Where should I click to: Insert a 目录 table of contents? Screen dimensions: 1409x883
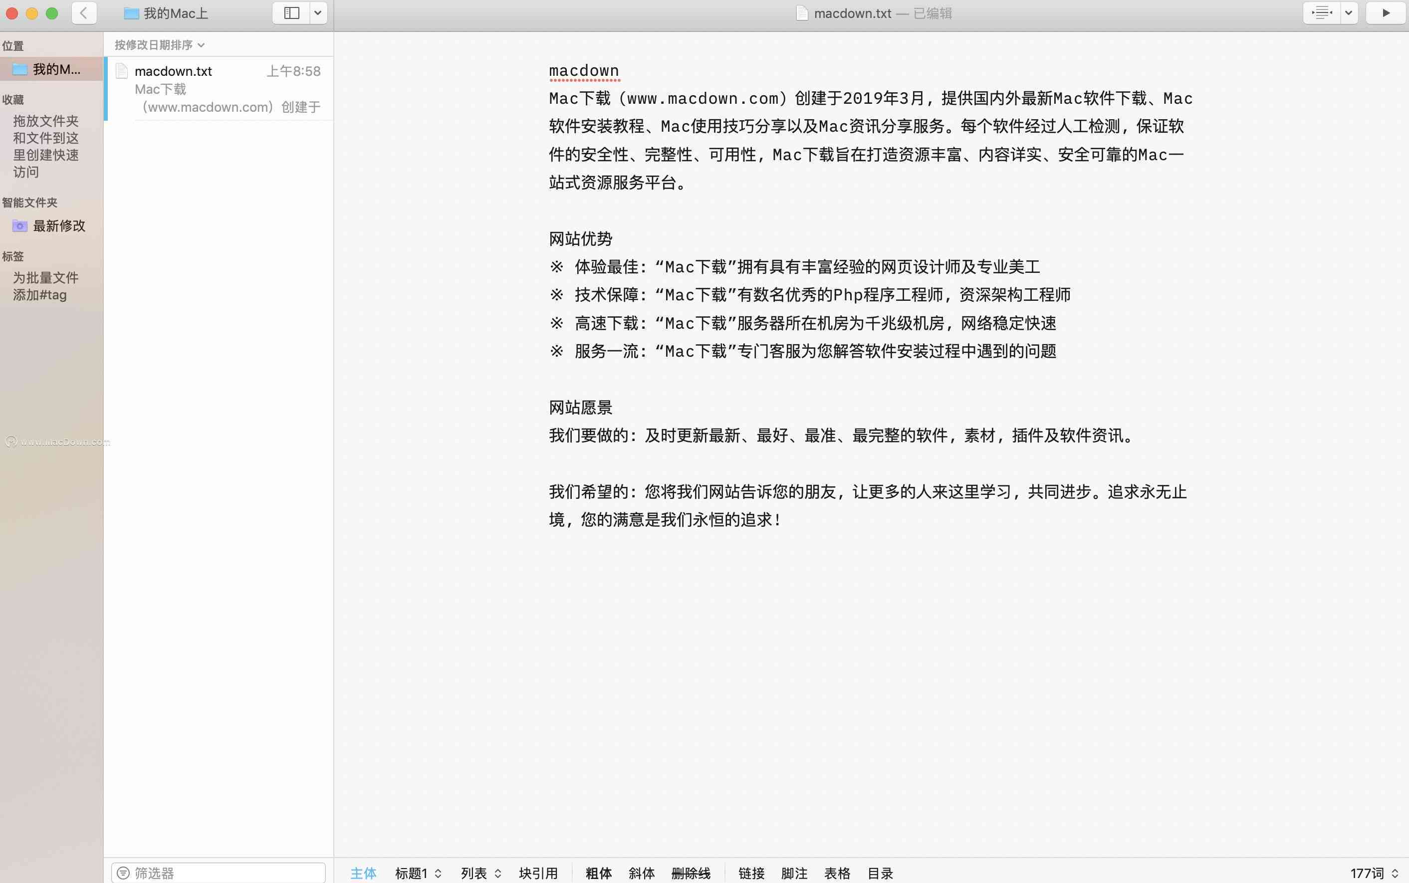click(x=881, y=873)
